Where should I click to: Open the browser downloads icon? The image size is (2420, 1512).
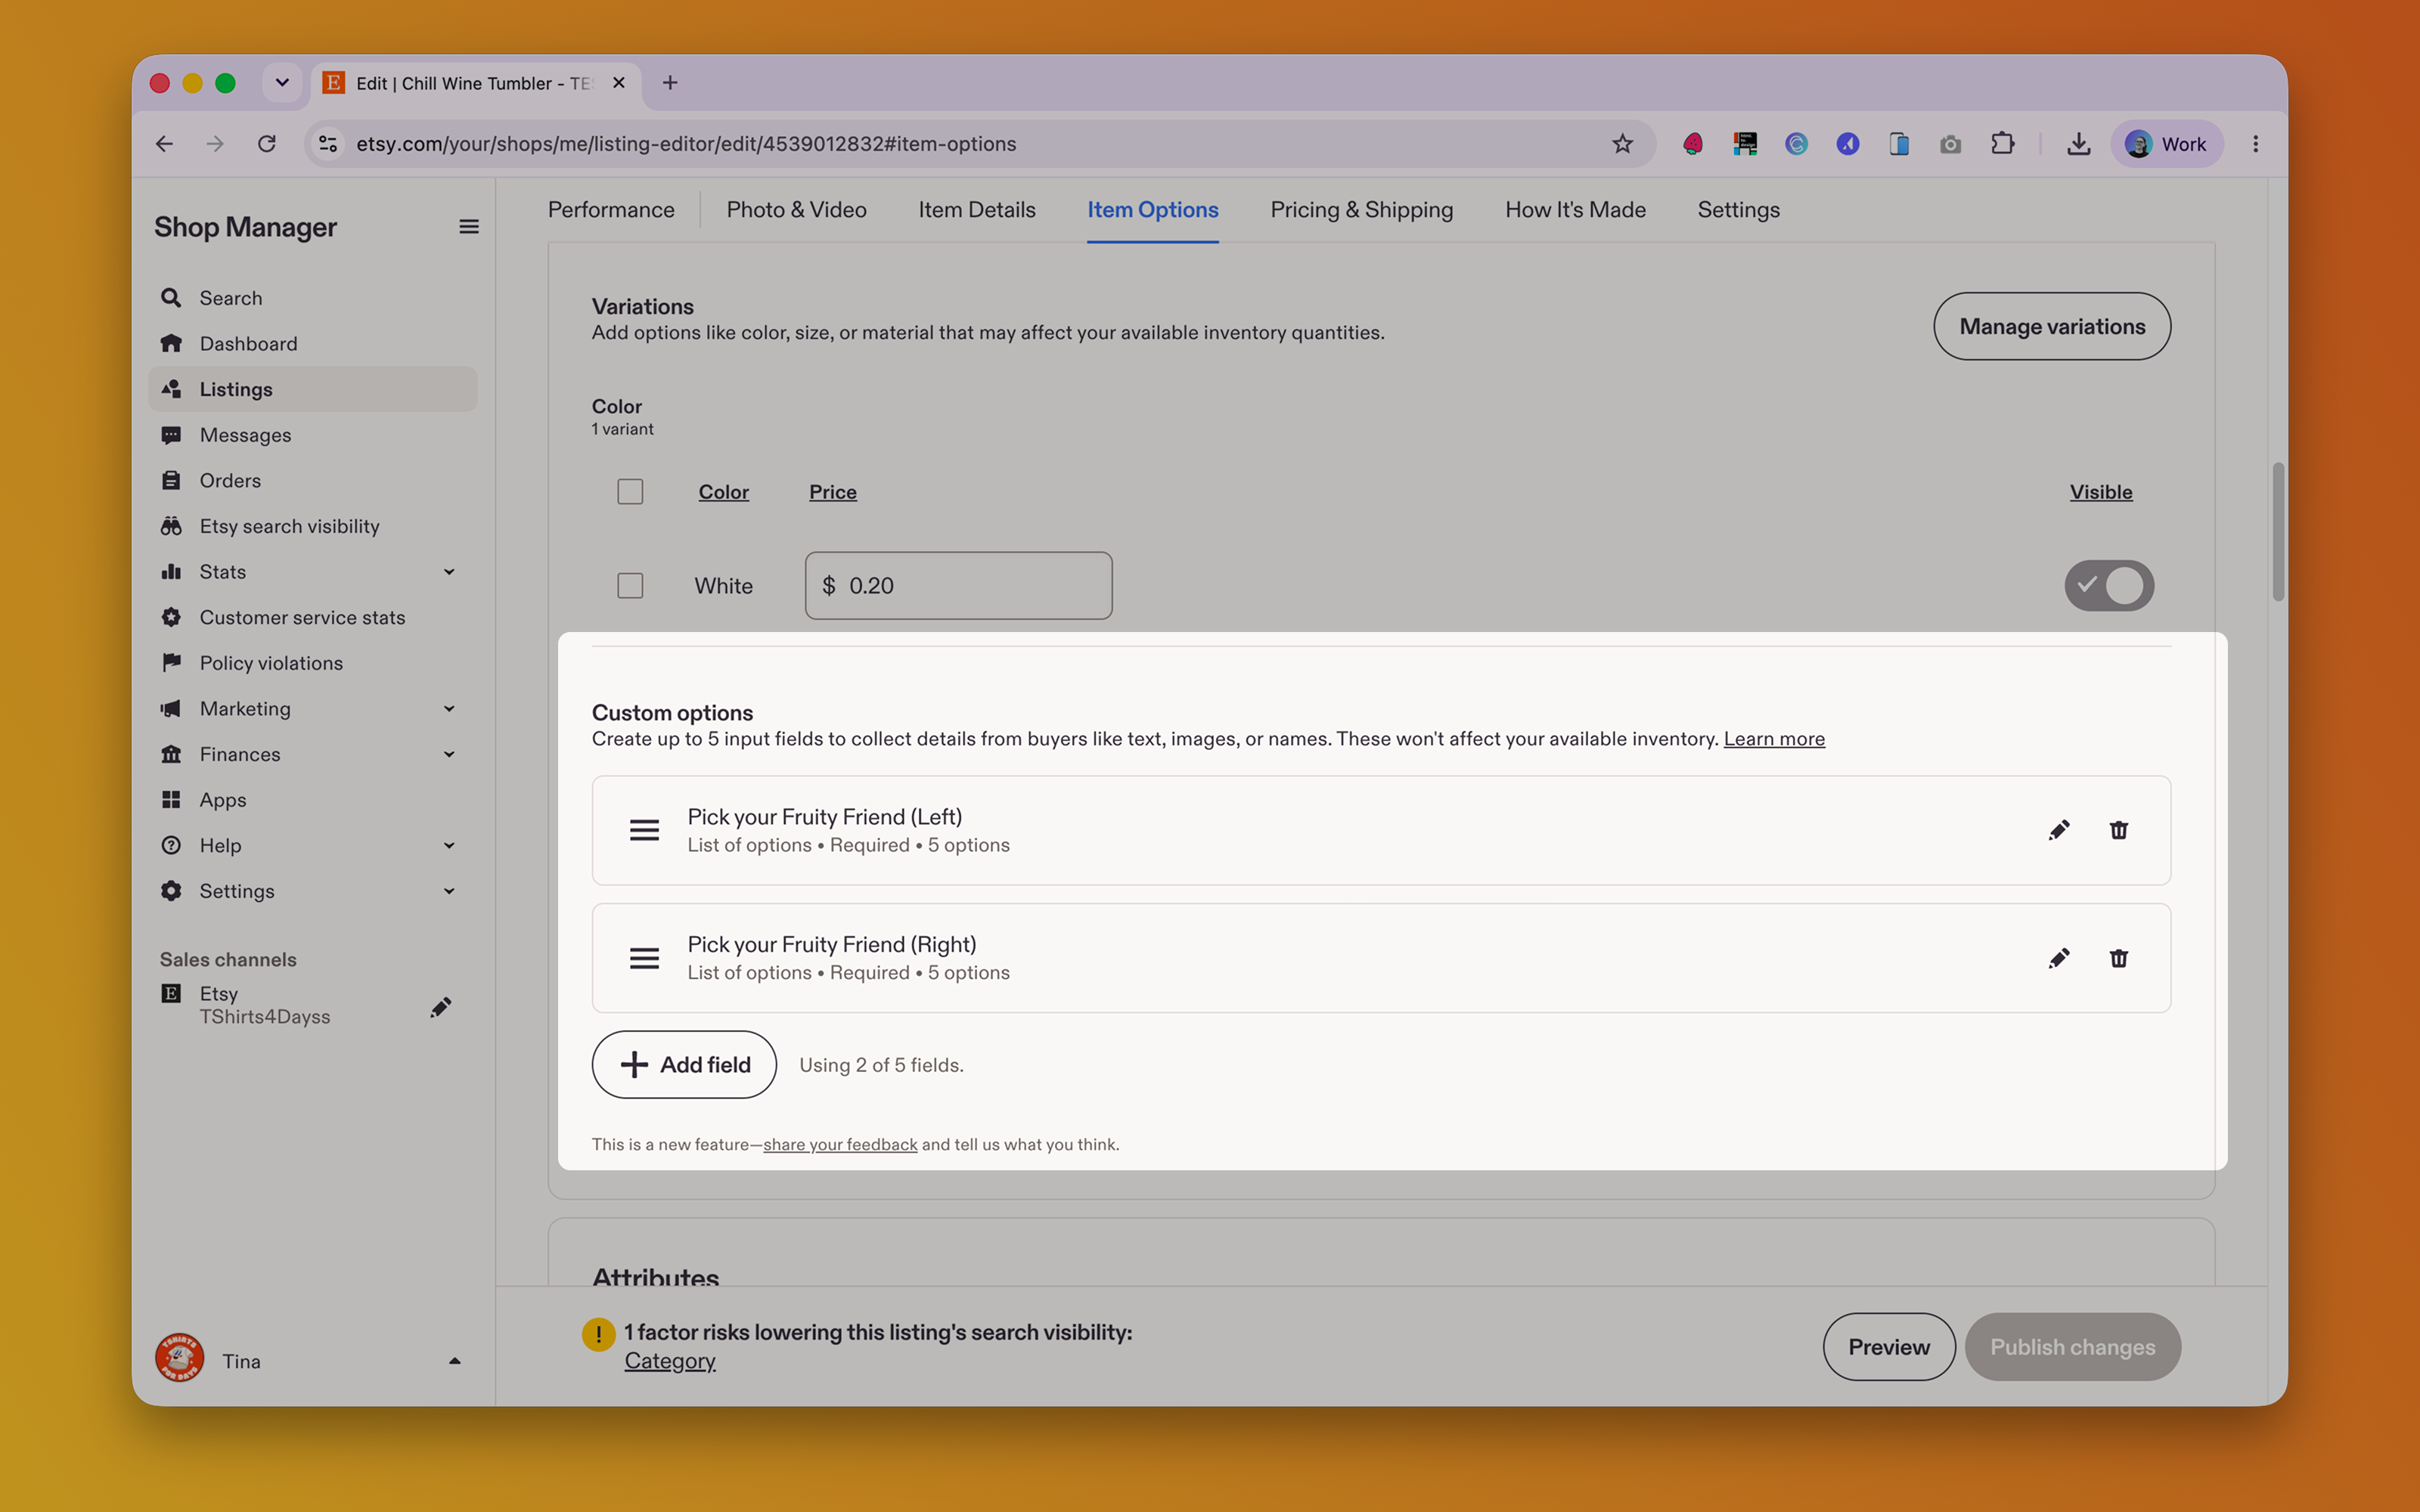2078,144
